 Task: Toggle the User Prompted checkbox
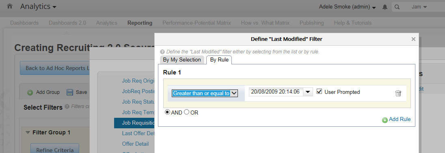(x=319, y=91)
